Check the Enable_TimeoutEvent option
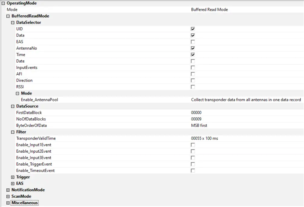 [x=193, y=171]
